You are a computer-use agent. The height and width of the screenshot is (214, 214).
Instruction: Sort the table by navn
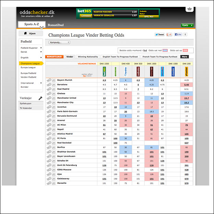89,76
